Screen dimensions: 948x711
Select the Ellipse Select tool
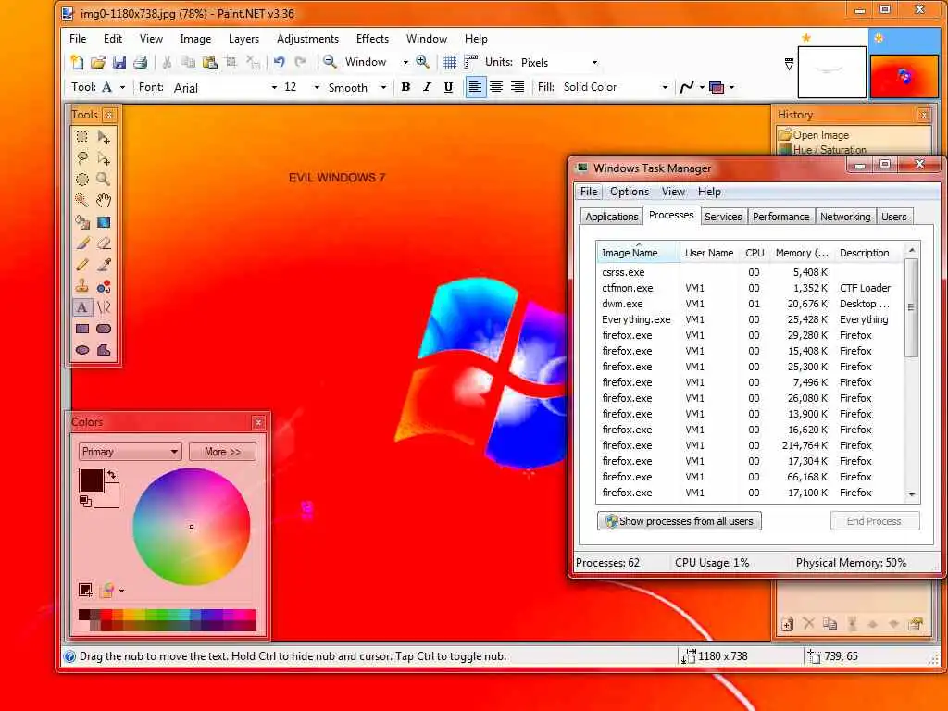coord(82,180)
